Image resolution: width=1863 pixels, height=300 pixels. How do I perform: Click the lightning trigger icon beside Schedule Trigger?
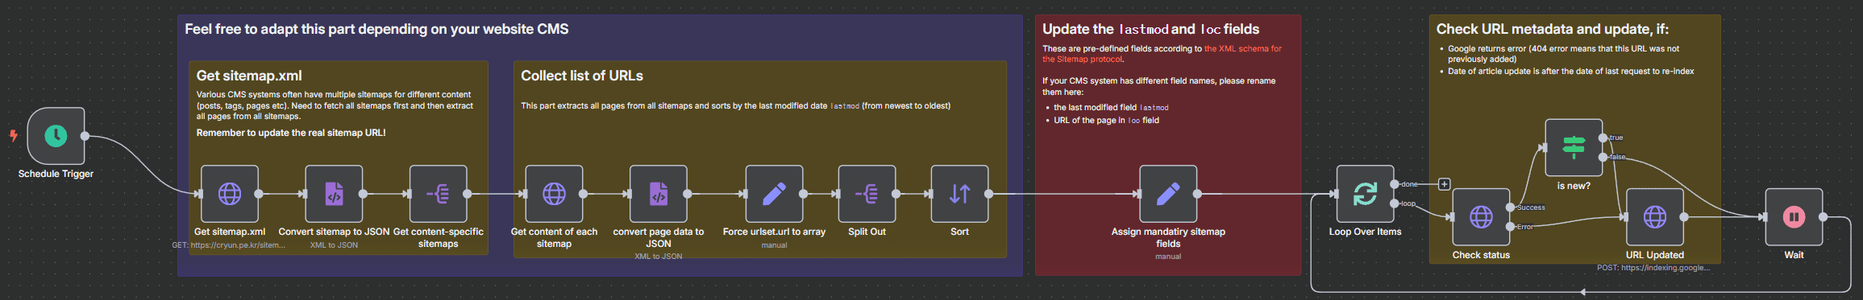pyautogui.click(x=14, y=136)
